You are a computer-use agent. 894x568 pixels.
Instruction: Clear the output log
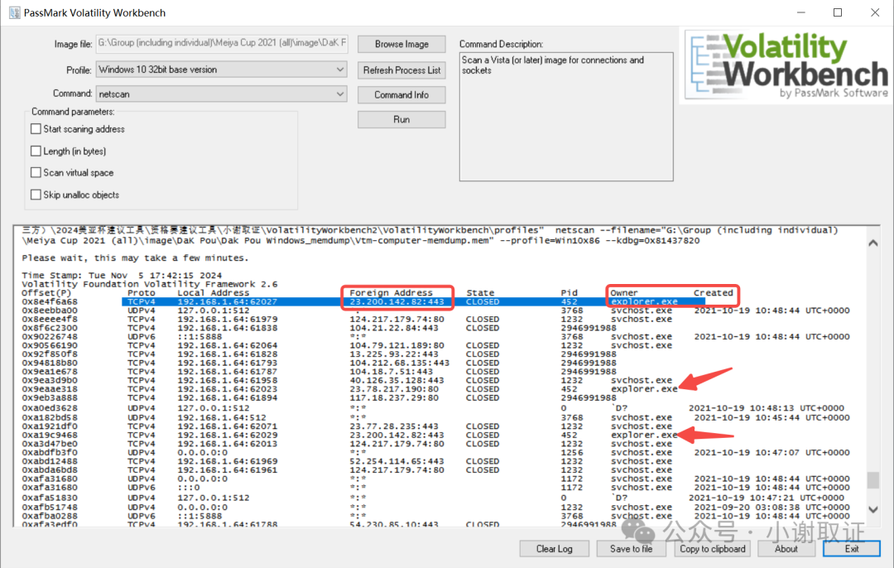coord(554,549)
